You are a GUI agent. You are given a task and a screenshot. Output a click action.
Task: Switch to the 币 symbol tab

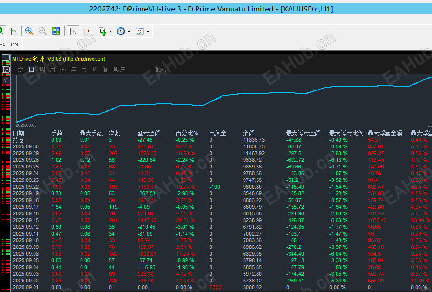[x=84, y=69]
